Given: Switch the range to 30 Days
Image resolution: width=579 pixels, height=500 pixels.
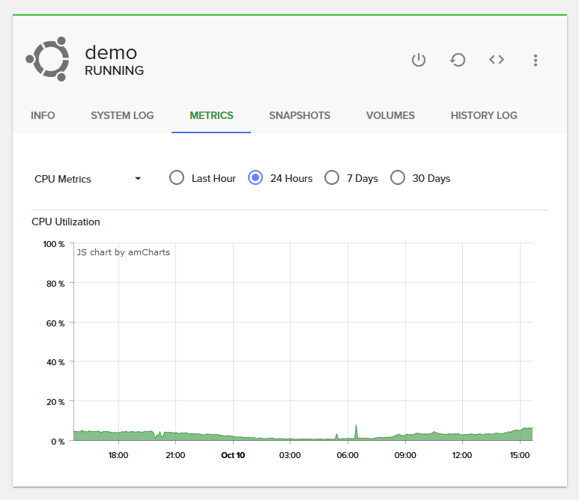Looking at the screenshot, I should [398, 178].
